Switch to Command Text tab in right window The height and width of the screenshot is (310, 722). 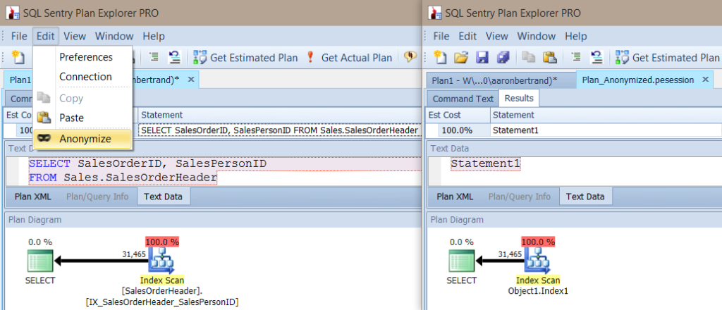click(463, 99)
